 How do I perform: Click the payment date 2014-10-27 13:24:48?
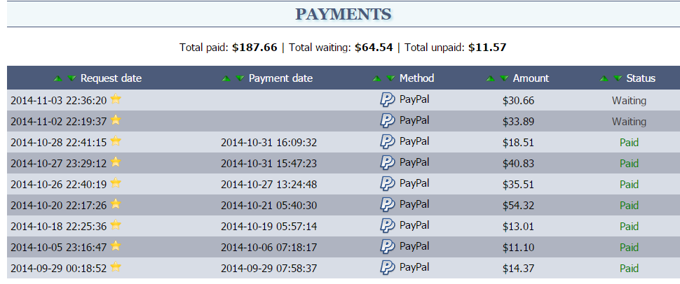coord(268,185)
